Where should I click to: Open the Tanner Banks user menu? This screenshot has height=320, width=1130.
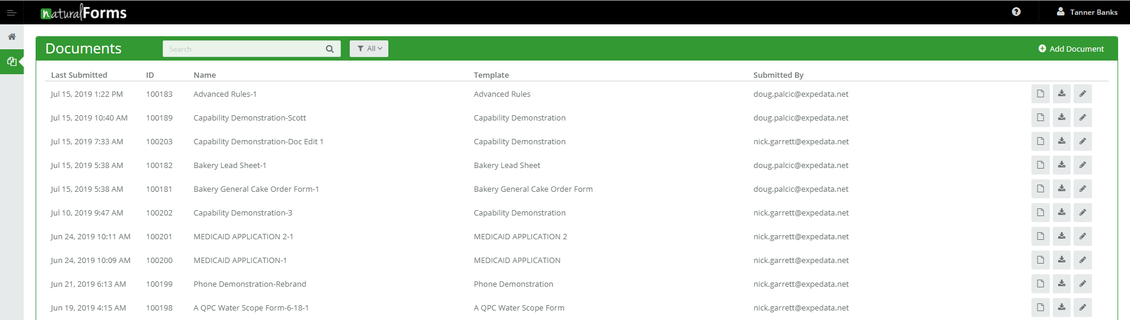(1087, 12)
